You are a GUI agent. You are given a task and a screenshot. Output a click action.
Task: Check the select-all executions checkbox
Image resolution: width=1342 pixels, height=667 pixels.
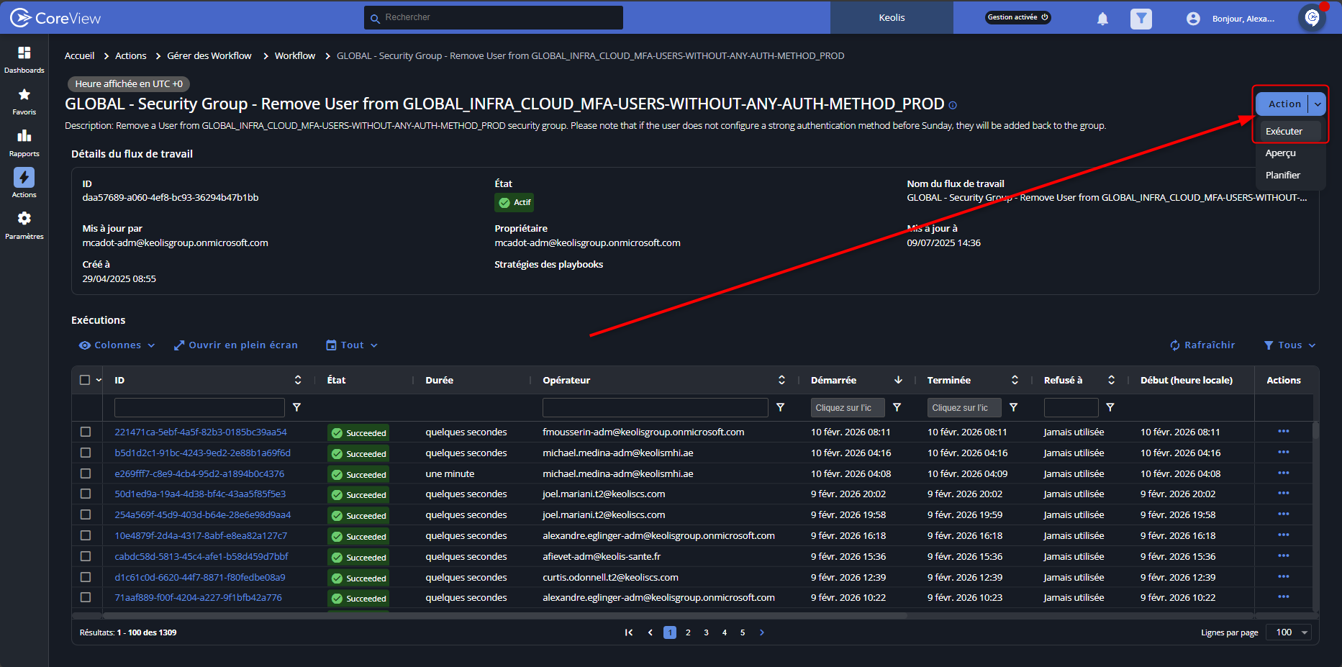click(x=85, y=380)
